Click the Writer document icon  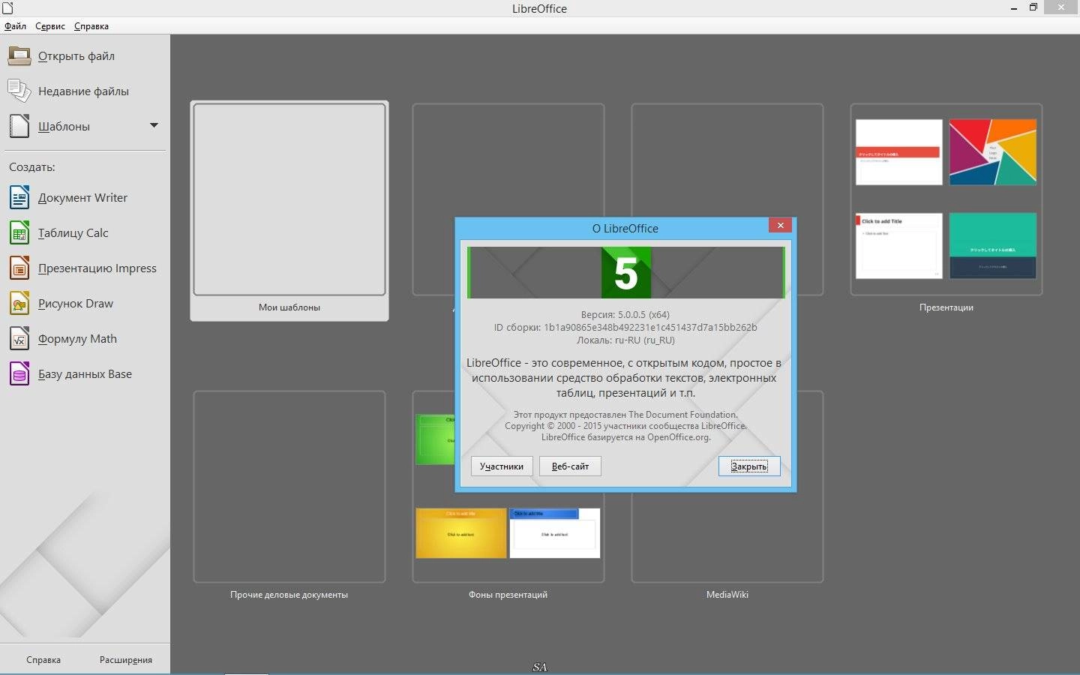19,198
